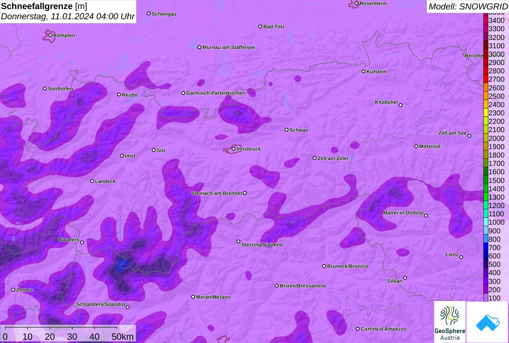Image resolution: width=509 pixels, height=343 pixels.
Task: Click the 1000 m cyan legend swatch
Action: [x=486, y=222]
